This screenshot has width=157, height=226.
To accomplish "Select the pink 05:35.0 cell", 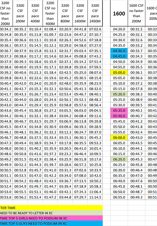I will tap(119, 111).
